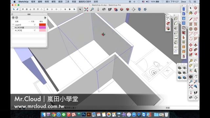Click the Undo arrow
This screenshot has width=210, height=118.
click(13, 10)
